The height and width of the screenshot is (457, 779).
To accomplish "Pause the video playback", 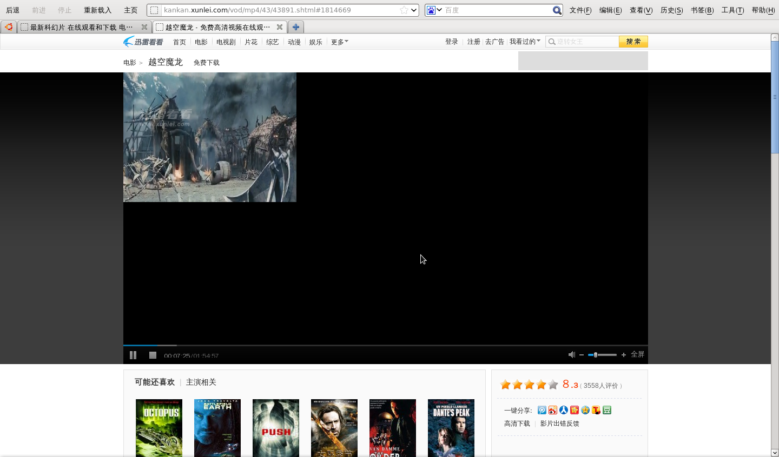I will [x=133, y=355].
